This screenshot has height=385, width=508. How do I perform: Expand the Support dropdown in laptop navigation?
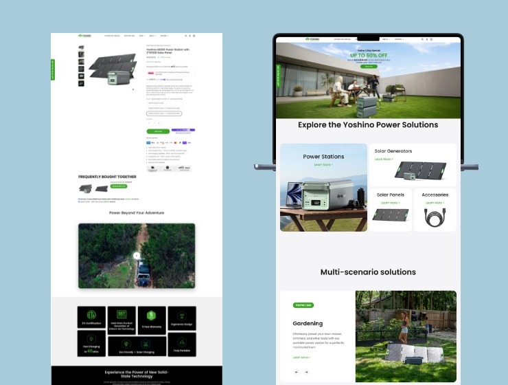coord(400,39)
